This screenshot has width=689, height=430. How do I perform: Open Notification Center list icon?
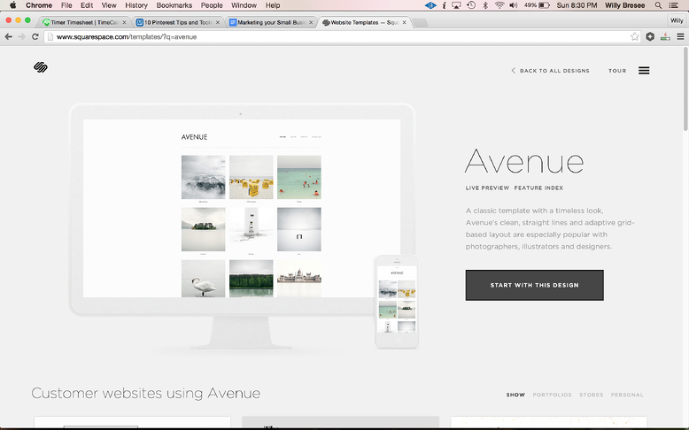click(x=674, y=5)
